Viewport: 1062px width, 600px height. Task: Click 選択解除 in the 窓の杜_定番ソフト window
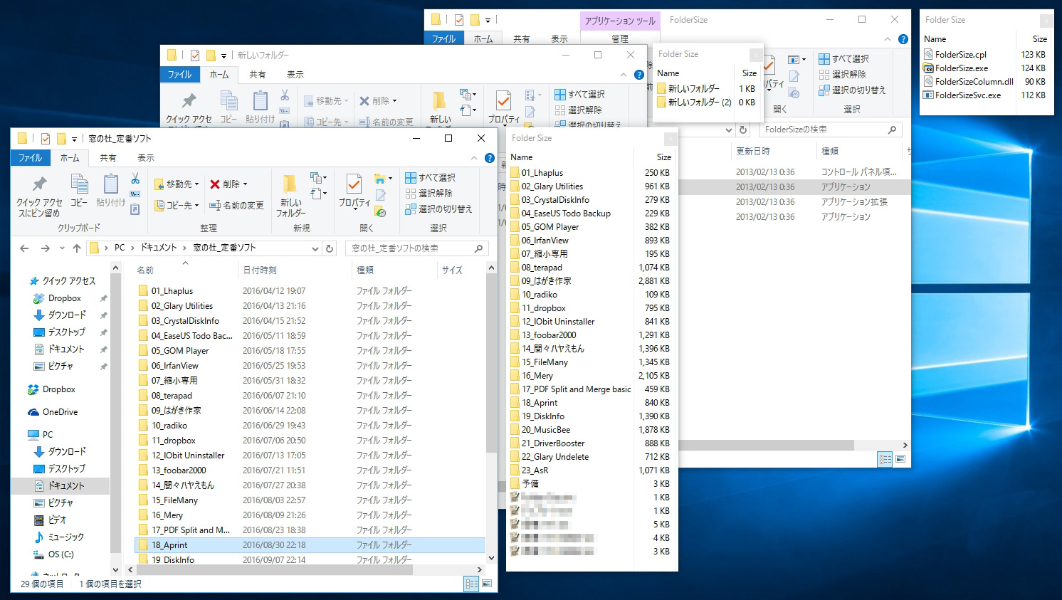(x=429, y=193)
